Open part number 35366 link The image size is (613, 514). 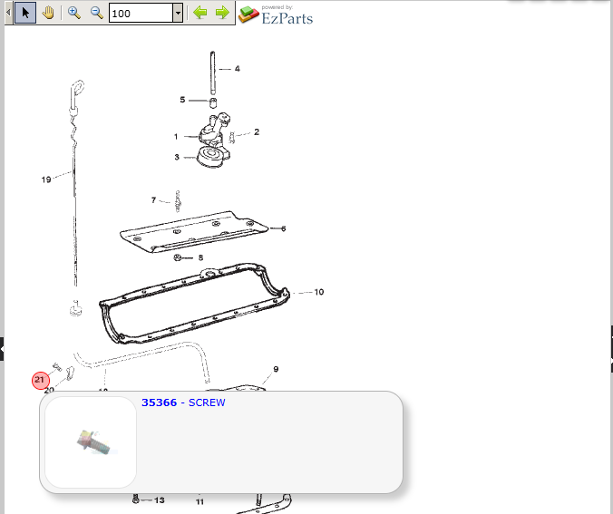click(159, 402)
